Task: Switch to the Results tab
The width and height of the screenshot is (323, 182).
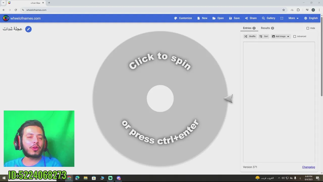Action: [267, 28]
